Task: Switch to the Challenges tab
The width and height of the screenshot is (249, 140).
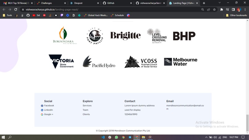Action: pyautogui.click(x=51, y=3)
